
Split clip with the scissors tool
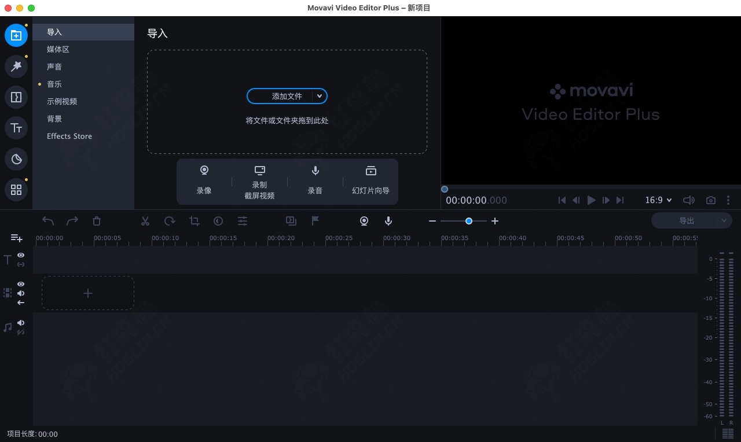pyautogui.click(x=145, y=221)
